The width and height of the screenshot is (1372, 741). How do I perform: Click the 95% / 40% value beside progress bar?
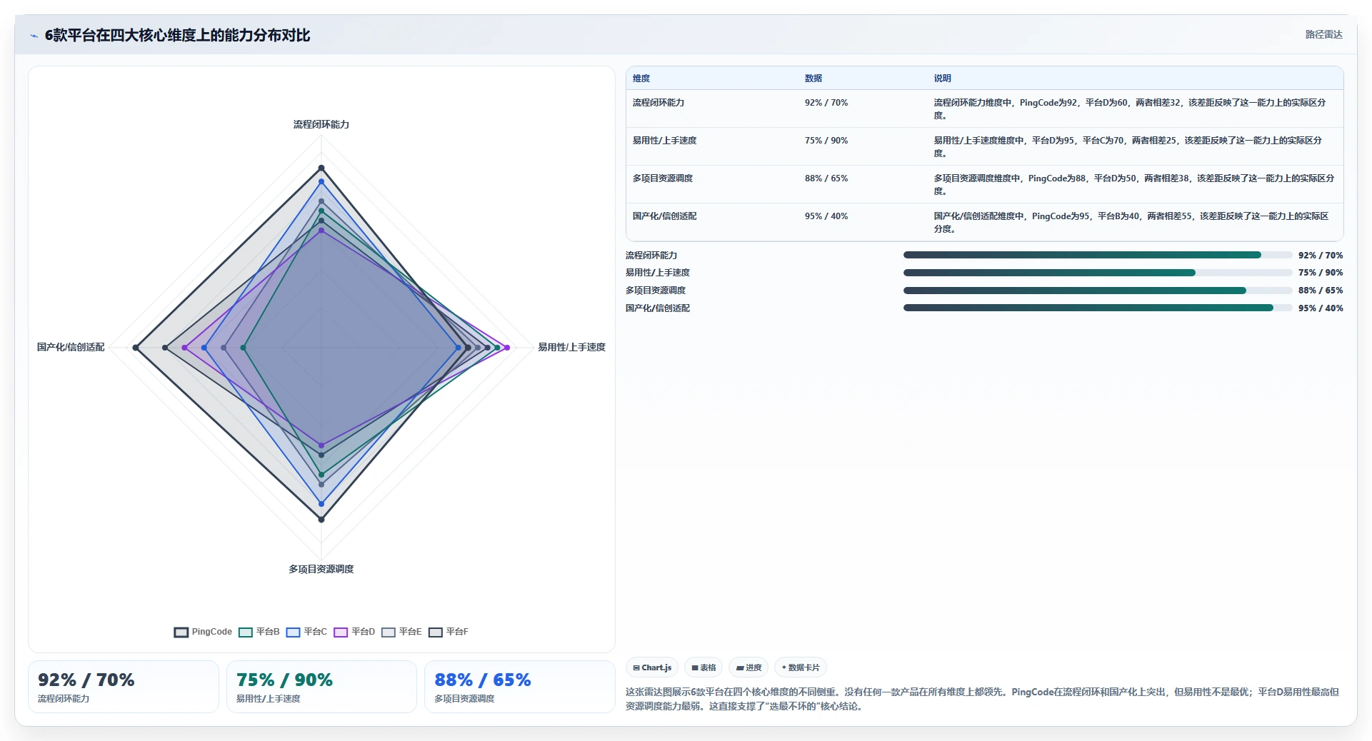tap(1321, 308)
